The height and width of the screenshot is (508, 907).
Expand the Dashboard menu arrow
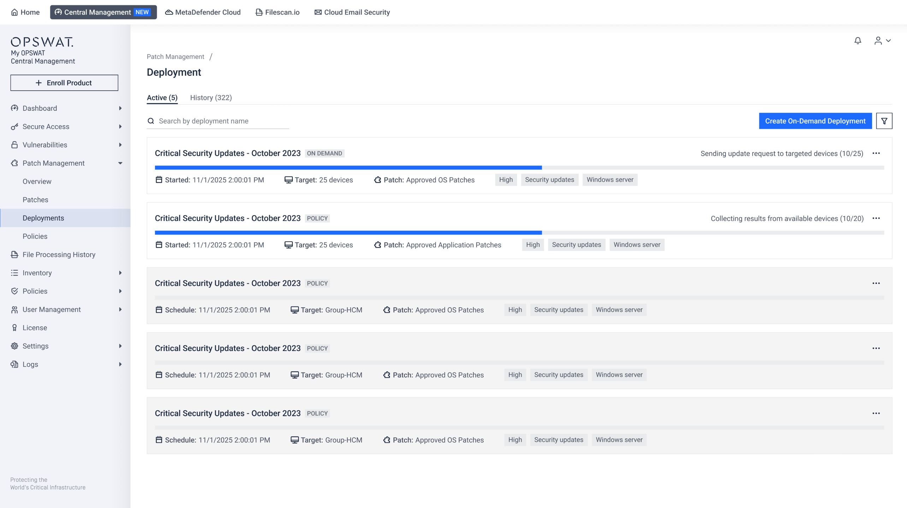coord(120,108)
